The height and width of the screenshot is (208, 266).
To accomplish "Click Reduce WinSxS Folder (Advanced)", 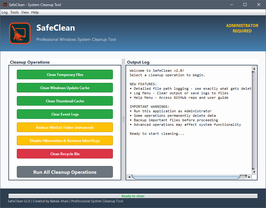I will [x=65, y=127].
